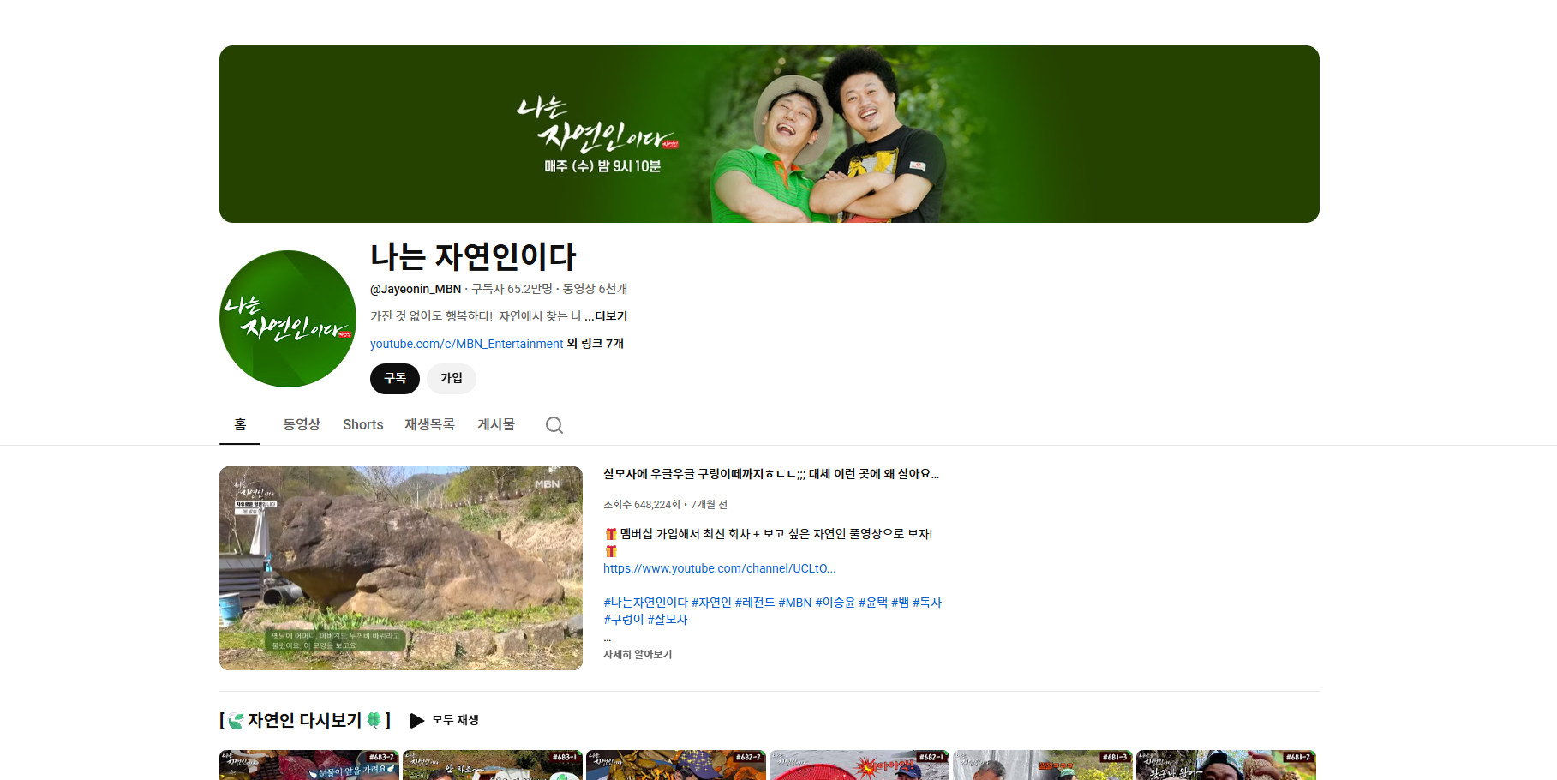1557x780 pixels.
Task: Open the Shorts tab
Action: pyautogui.click(x=362, y=425)
